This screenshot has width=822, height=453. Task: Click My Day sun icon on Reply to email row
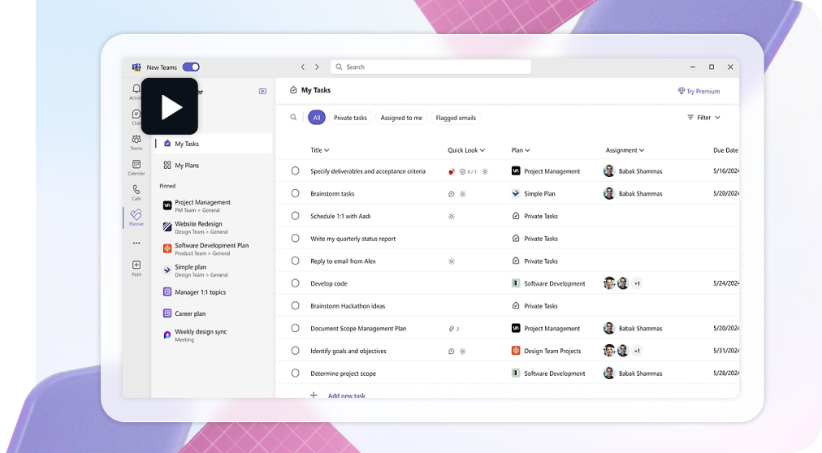(452, 261)
